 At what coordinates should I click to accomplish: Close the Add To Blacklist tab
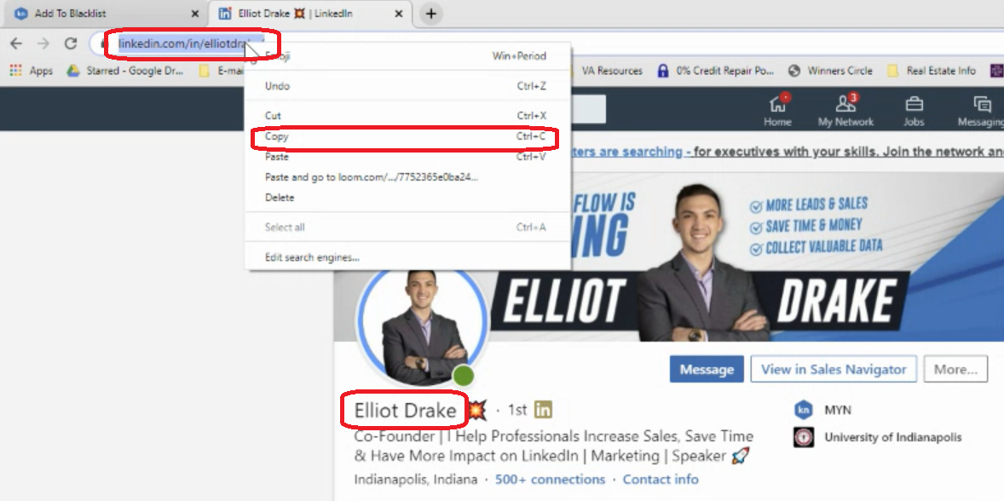click(x=195, y=14)
